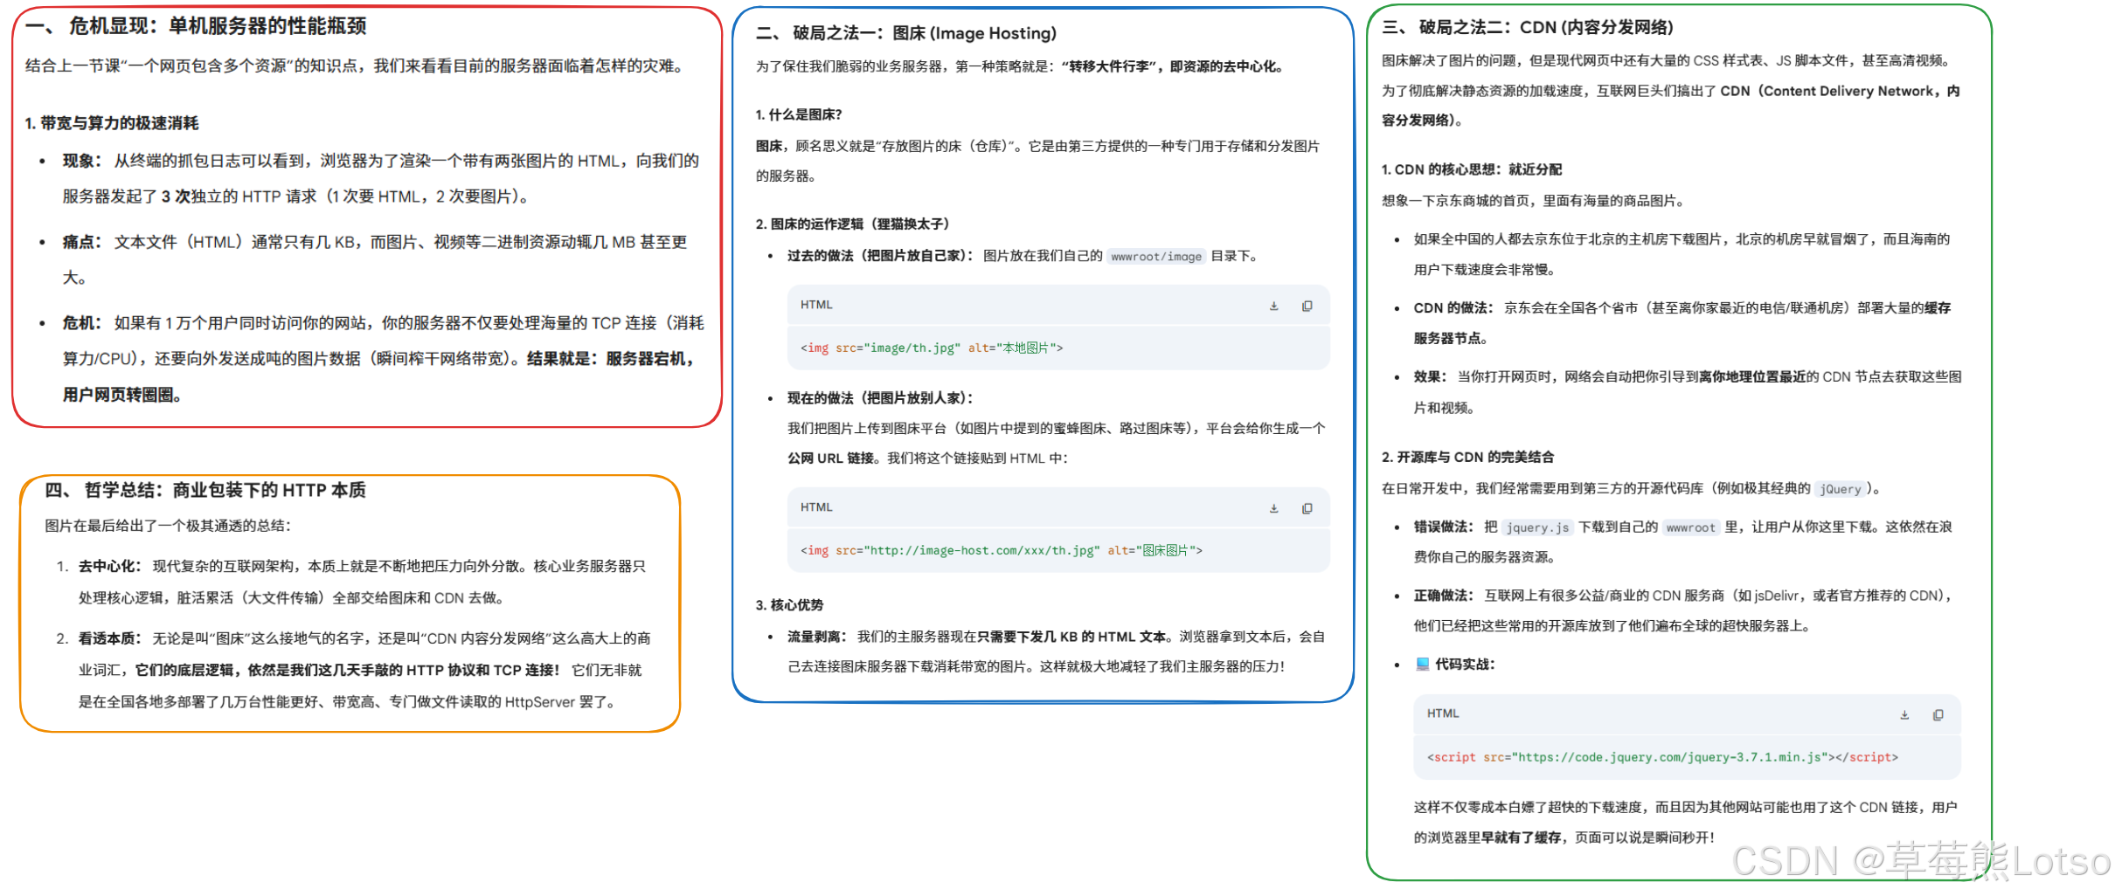Click download icon on image-host.com code block

[1274, 508]
